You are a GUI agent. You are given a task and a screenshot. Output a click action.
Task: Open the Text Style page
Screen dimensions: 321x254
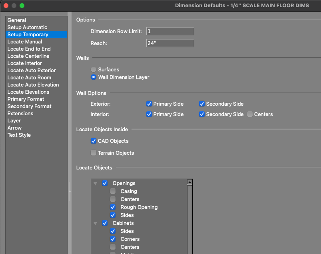point(19,135)
